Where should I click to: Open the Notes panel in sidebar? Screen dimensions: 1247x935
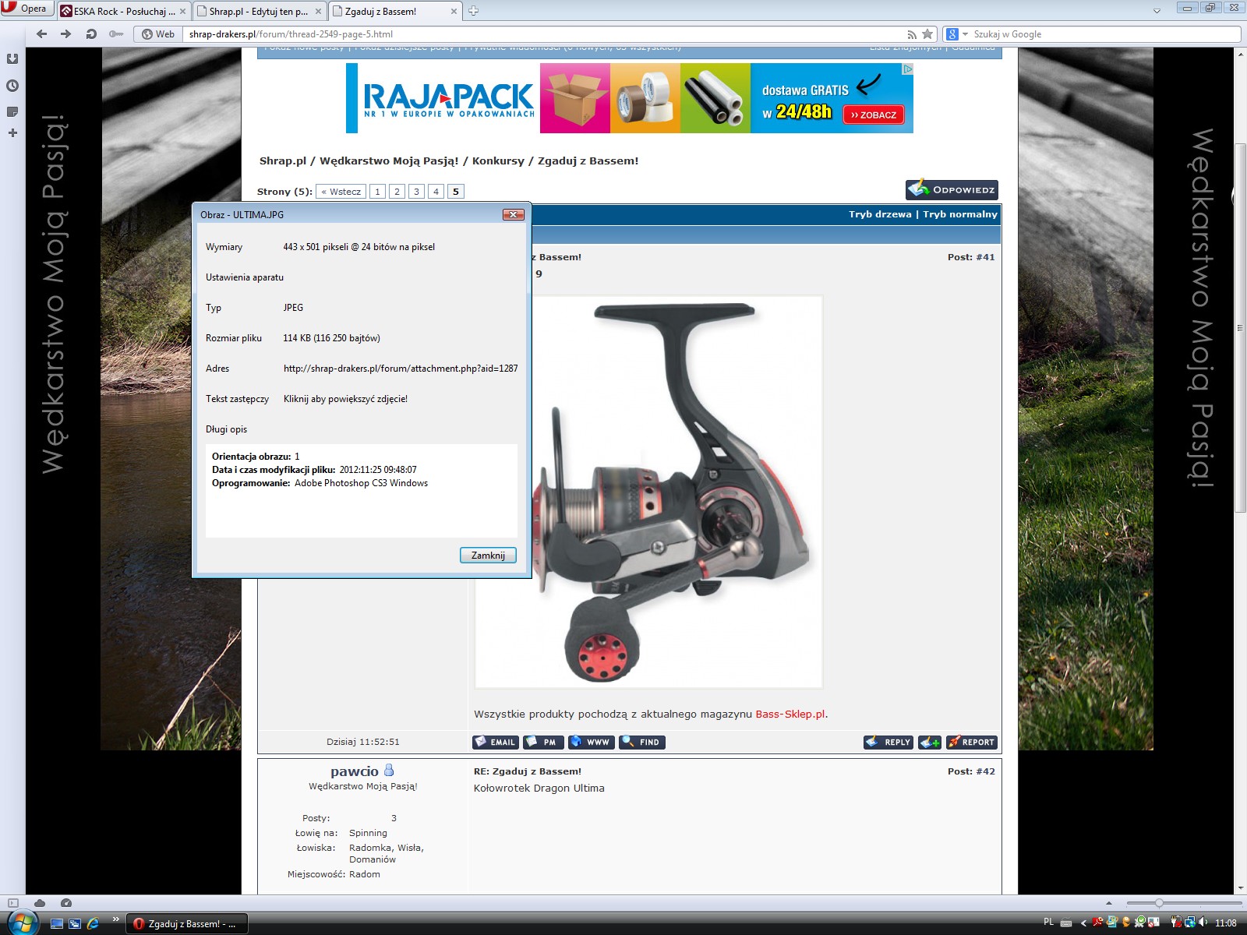click(x=12, y=111)
